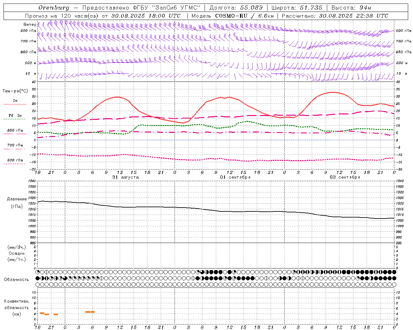The height and width of the screenshot is (330, 413).
Task: Click the "Тем-ра(°C)" temperature panel label
Action: tap(15, 91)
